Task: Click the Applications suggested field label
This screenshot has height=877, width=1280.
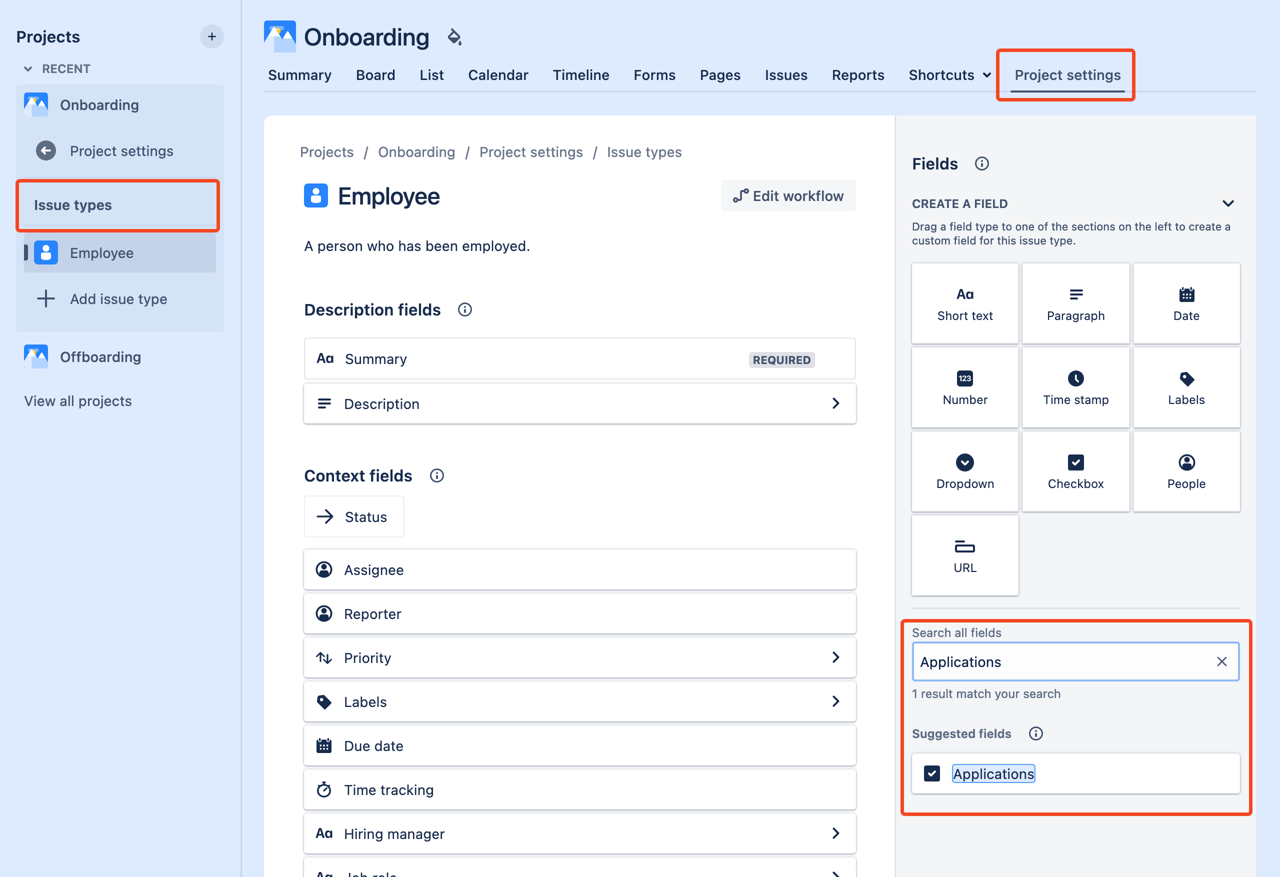Action: [x=993, y=773]
